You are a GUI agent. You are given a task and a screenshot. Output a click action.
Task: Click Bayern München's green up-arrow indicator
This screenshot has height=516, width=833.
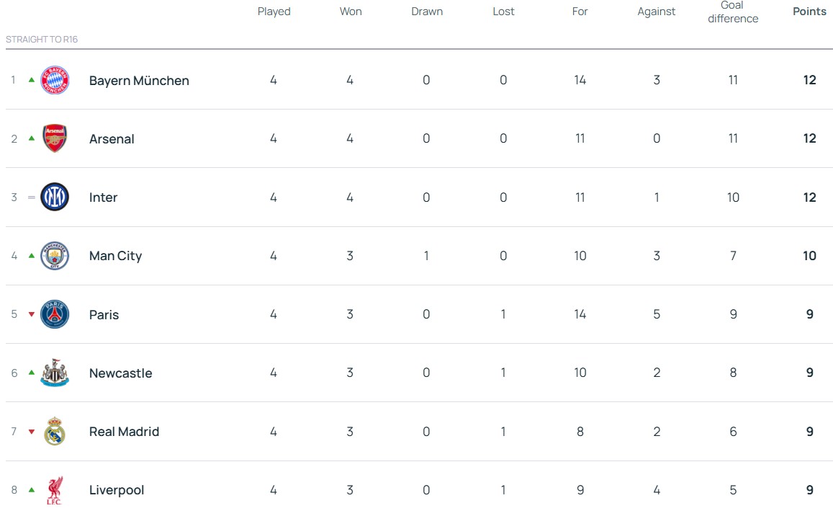point(32,80)
